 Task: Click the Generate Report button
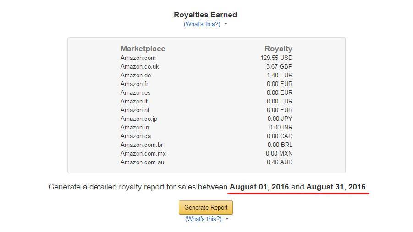tap(206, 207)
